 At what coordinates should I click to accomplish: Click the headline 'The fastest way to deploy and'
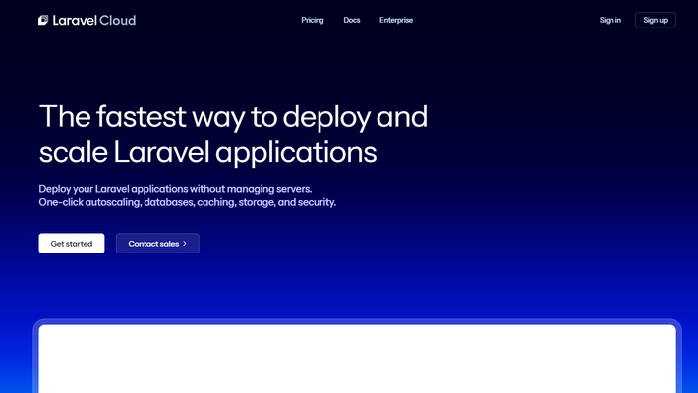pos(233,117)
